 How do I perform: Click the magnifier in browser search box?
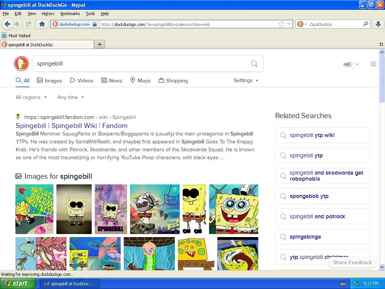click(365, 24)
